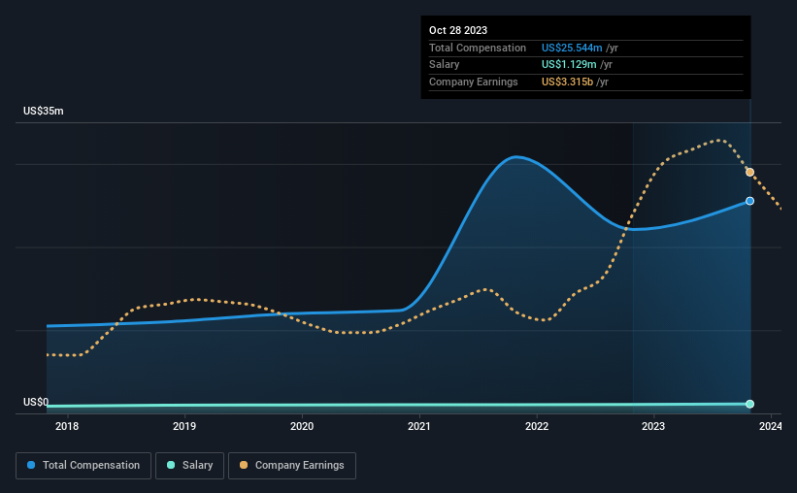Screen dimensions: 797x493
Task: Toggle the Company Earnings legend button
Action: pos(292,466)
